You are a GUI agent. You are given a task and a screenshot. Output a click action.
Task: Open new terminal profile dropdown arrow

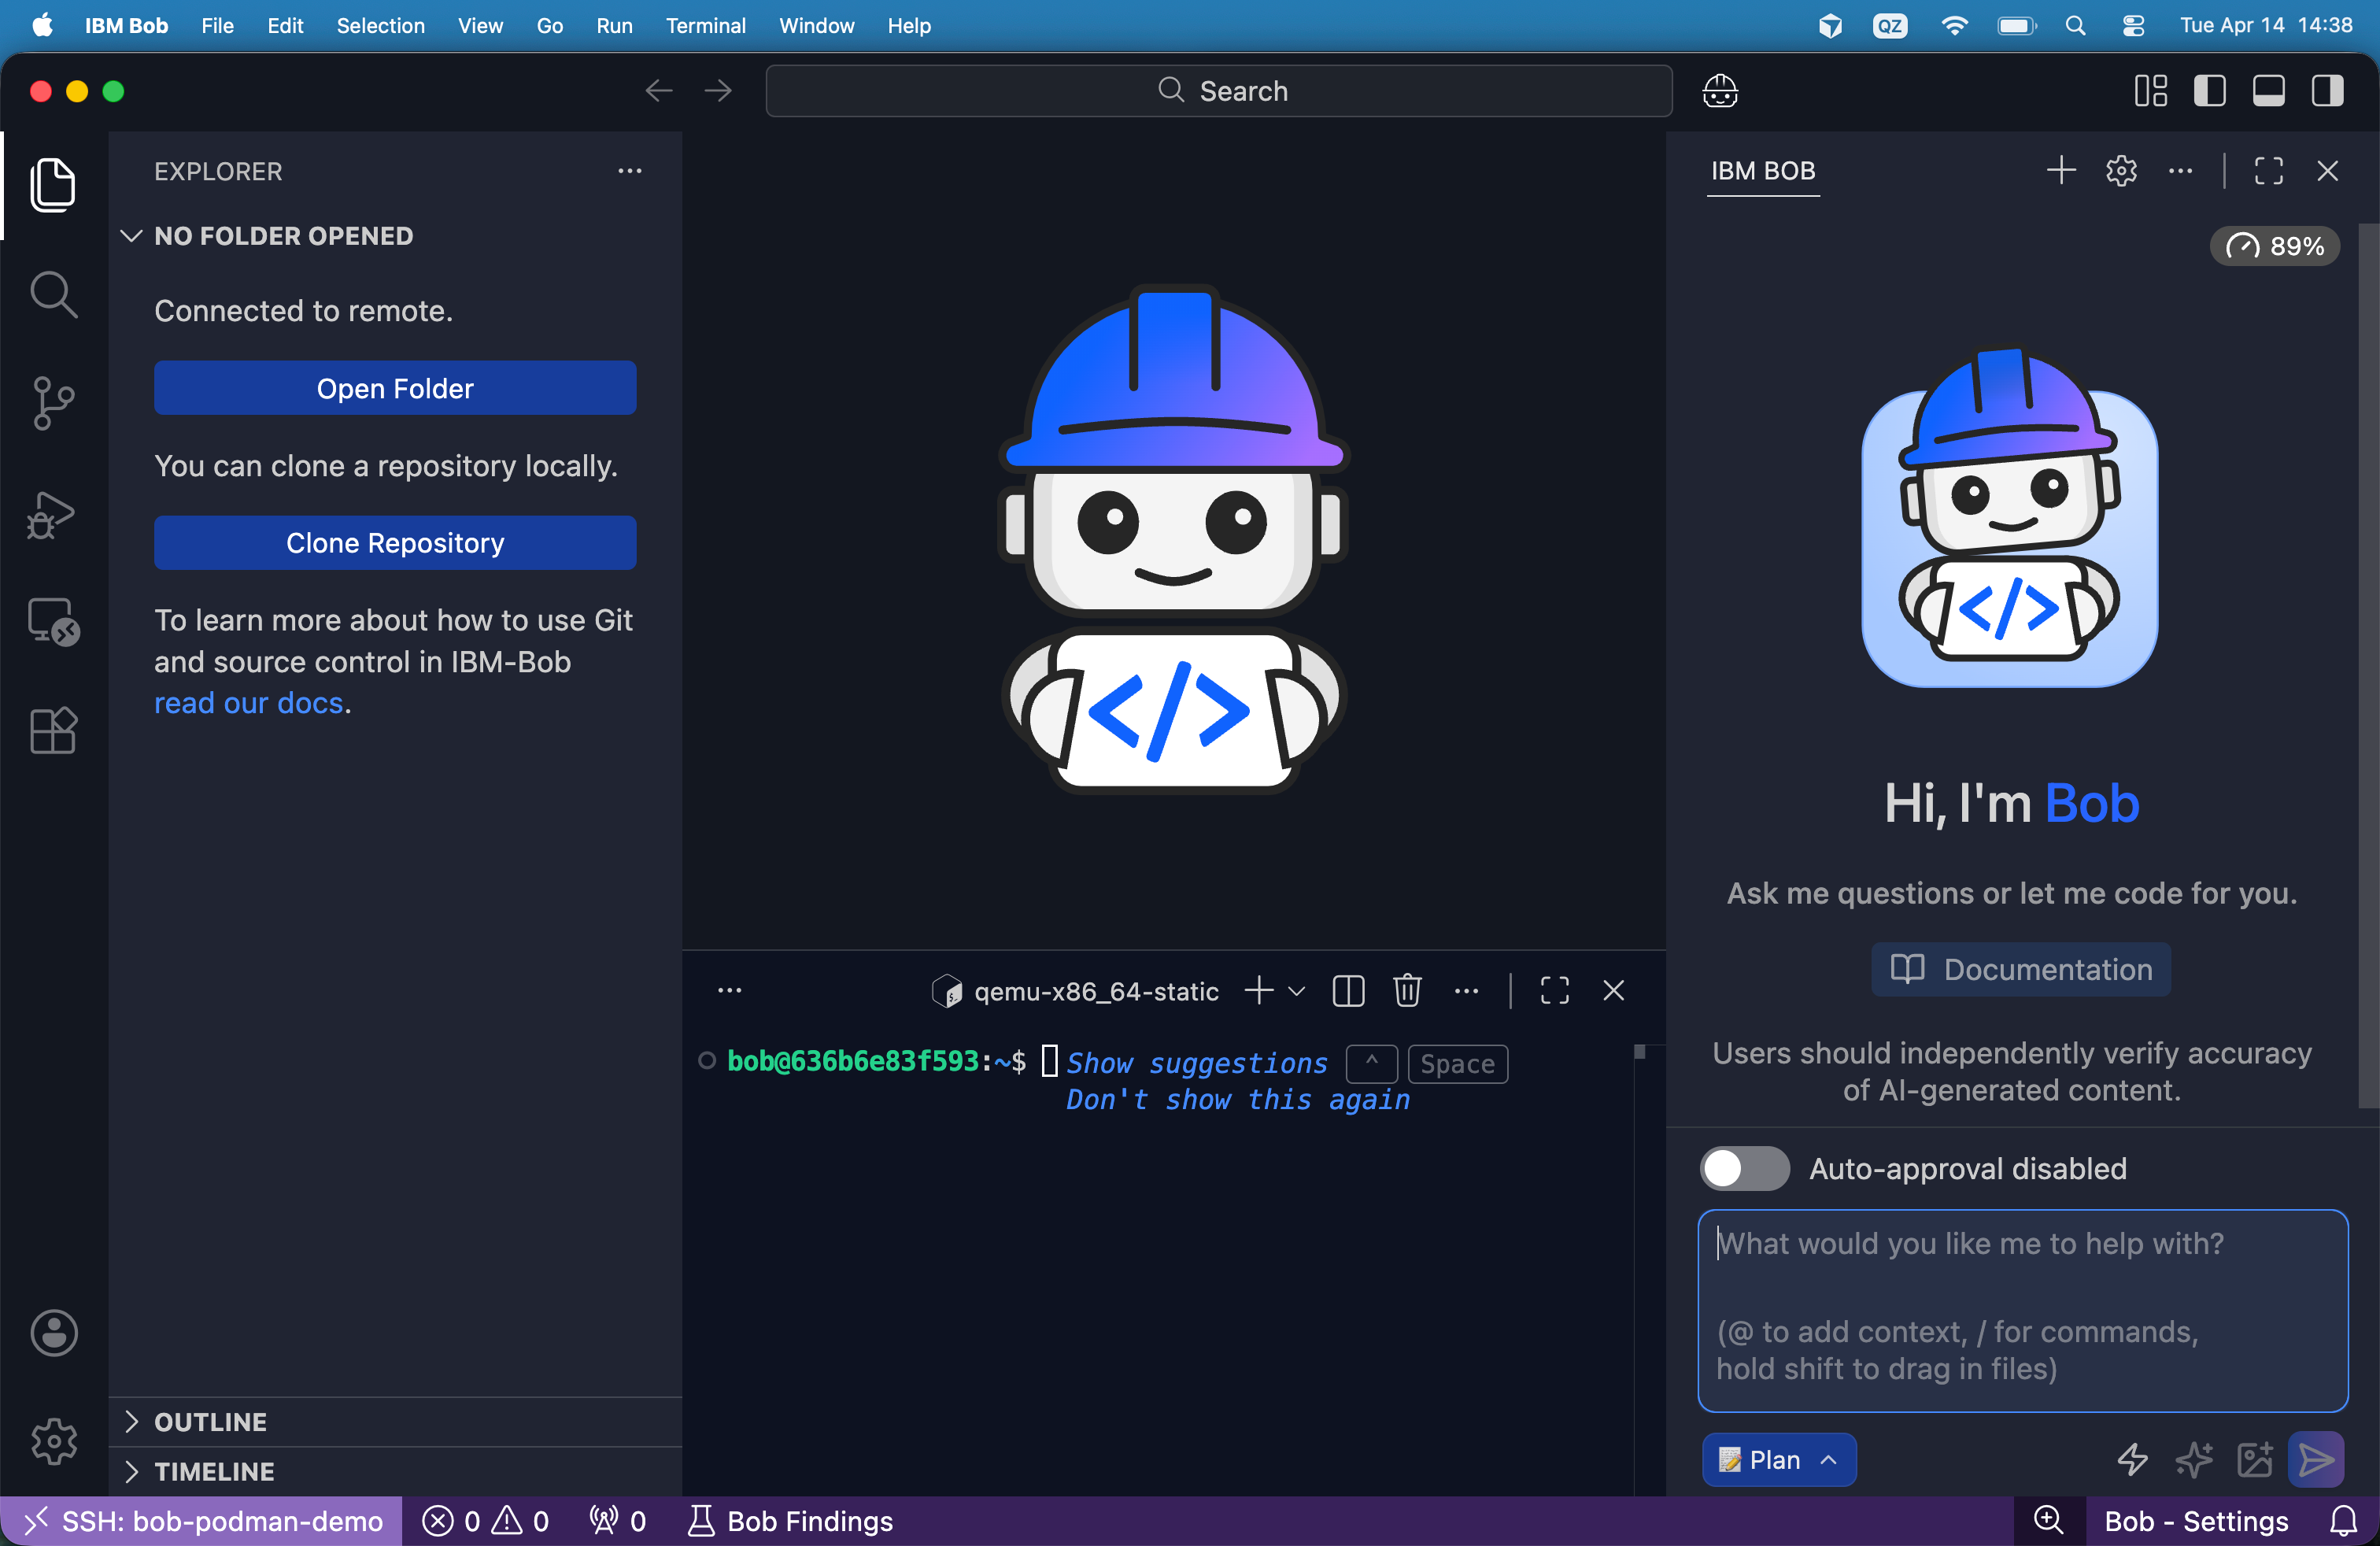tap(1297, 991)
